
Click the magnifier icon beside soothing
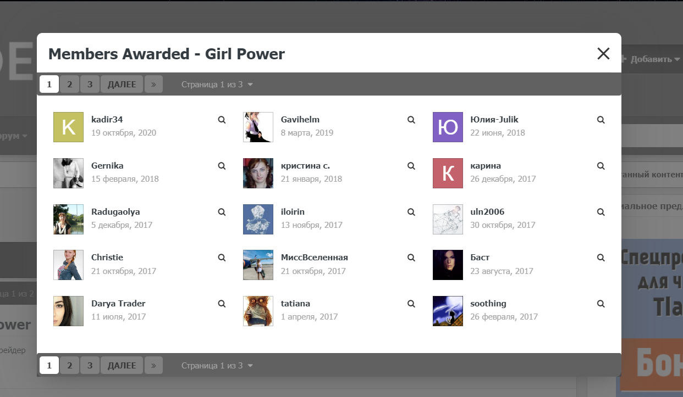601,304
